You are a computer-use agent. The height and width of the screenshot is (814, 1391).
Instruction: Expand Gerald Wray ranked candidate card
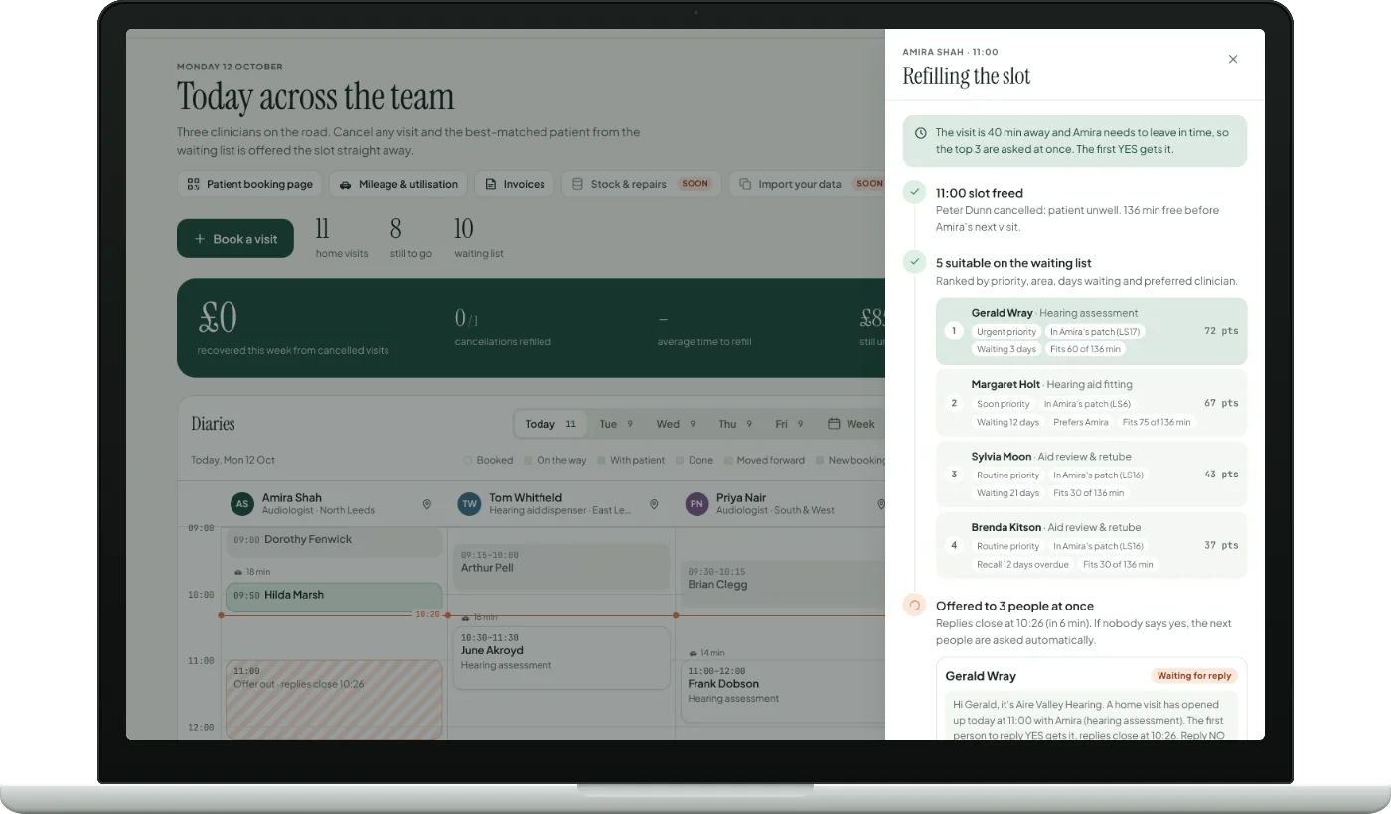point(1091,331)
